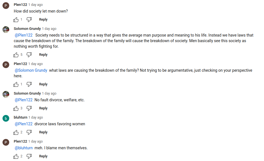Like bluhturn's comment about divorce laws
This screenshot has height=161, width=264.
click(x=16, y=132)
